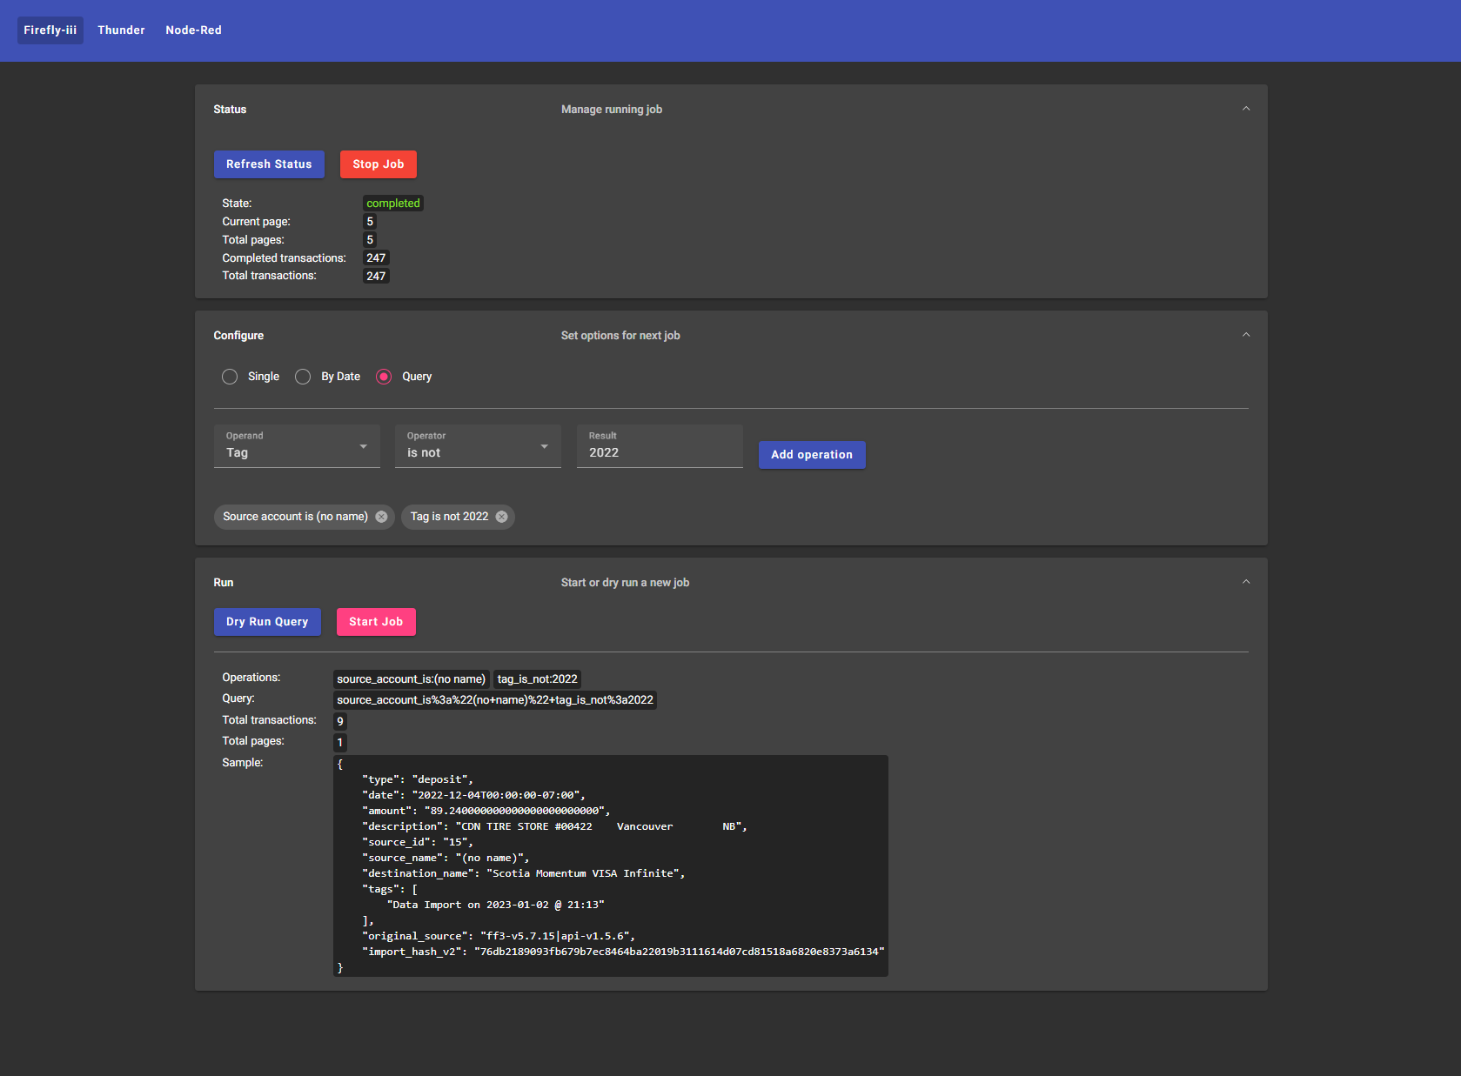This screenshot has height=1076, width=1461.
Task: Click the 'description' line in Sample JSON
Action: point(554,826)
